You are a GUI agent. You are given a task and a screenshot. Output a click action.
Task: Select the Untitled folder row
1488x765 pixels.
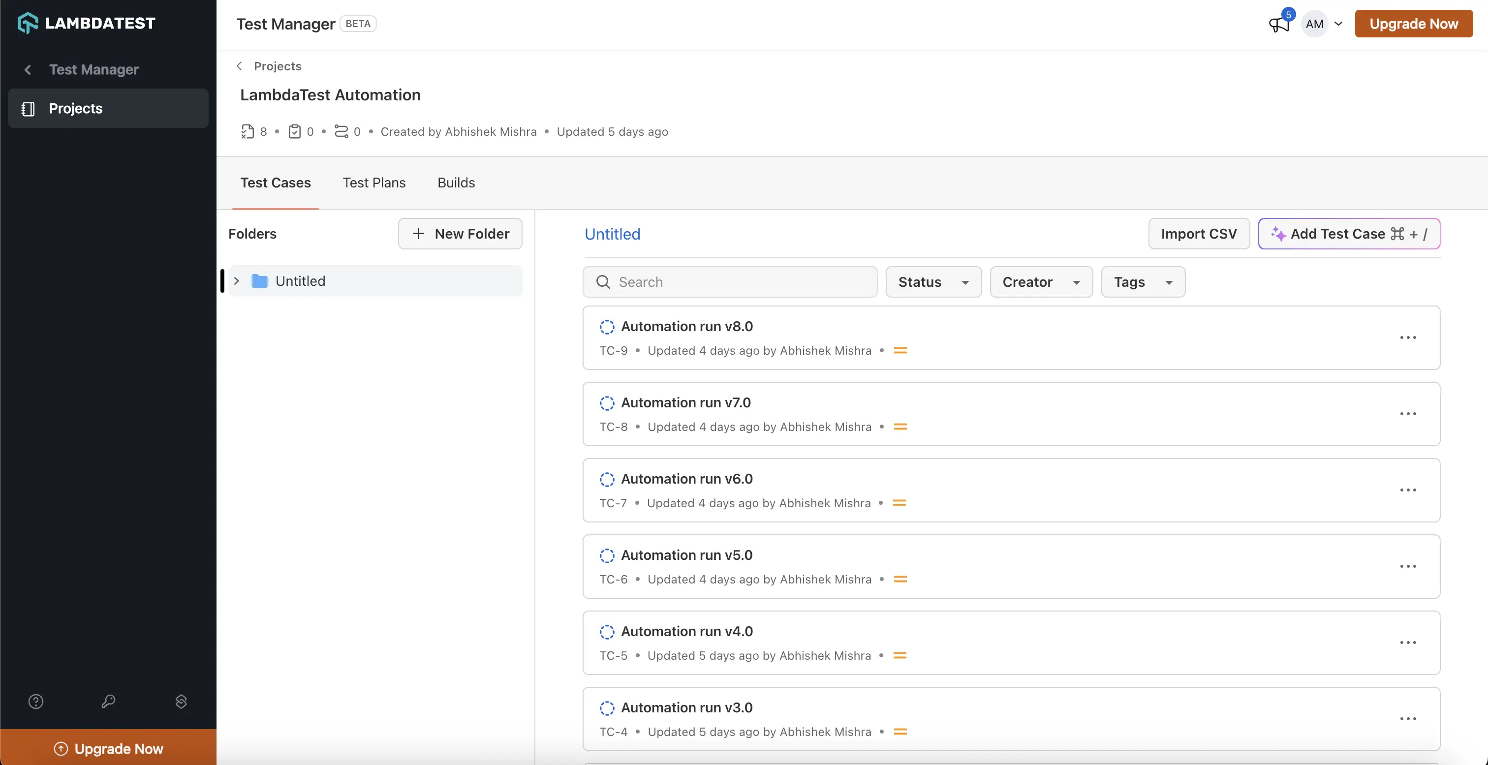(375, 281)
